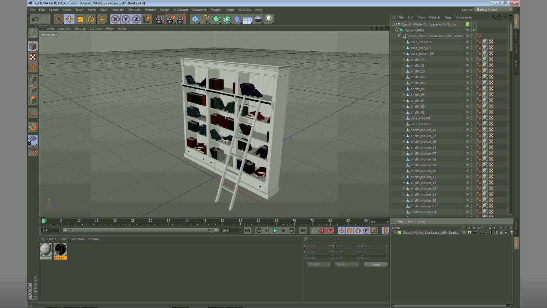Open the Tags menu in Object Manager
Viewport: 547px width, 308px height.
(x=448, y=17)
